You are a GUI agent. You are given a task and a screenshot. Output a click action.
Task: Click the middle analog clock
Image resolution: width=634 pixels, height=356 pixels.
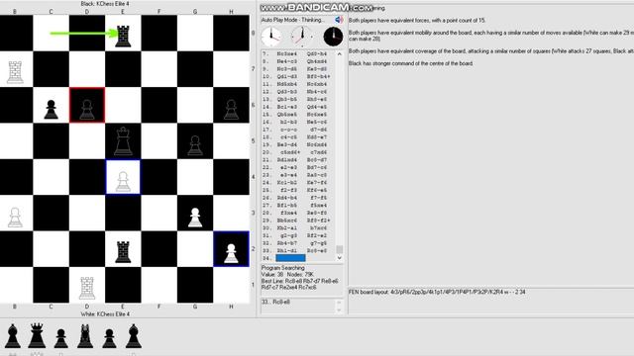301,37
